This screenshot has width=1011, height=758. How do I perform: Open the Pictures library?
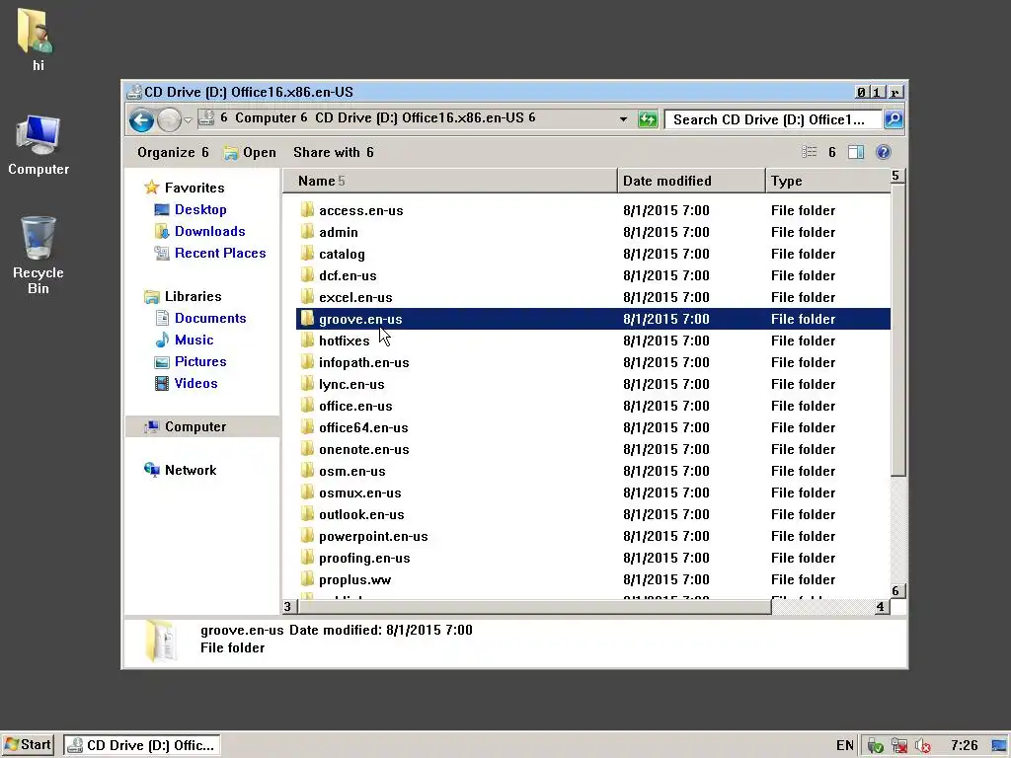tap(191, 361)
